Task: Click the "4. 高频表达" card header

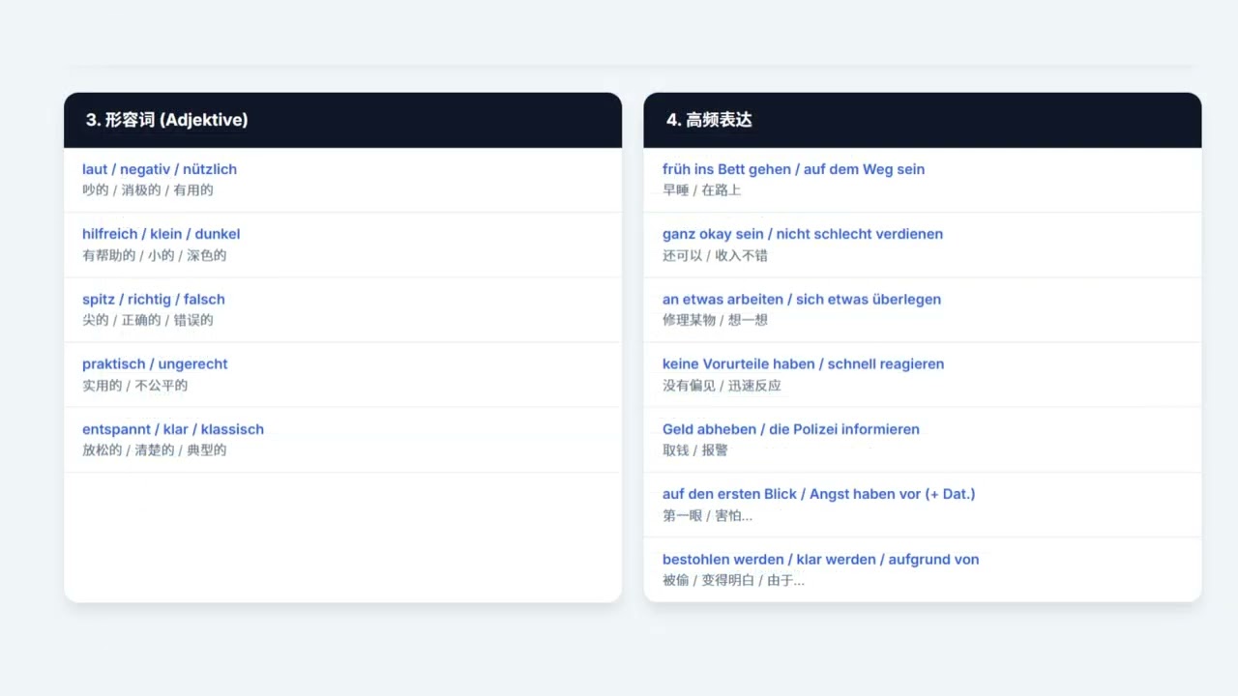Action: [x=923, y=120]
